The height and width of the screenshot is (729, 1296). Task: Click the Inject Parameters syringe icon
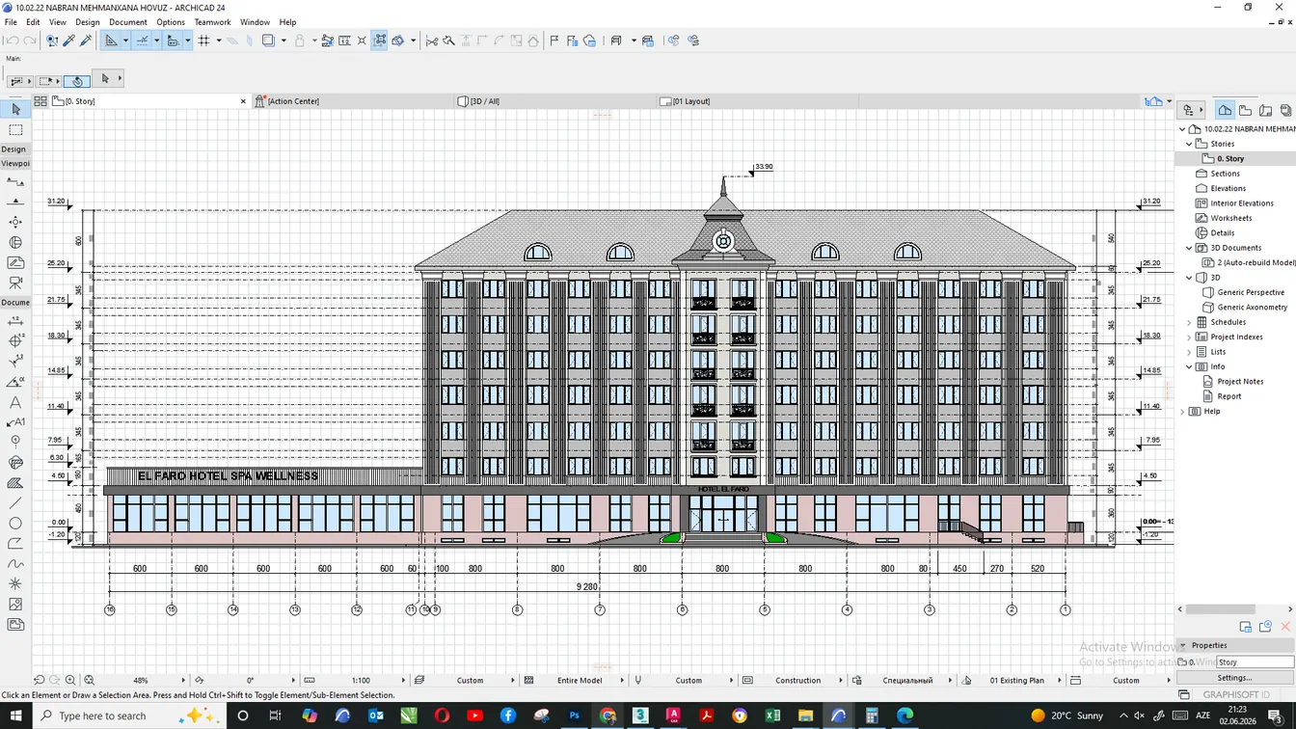[x=86, y=40]
